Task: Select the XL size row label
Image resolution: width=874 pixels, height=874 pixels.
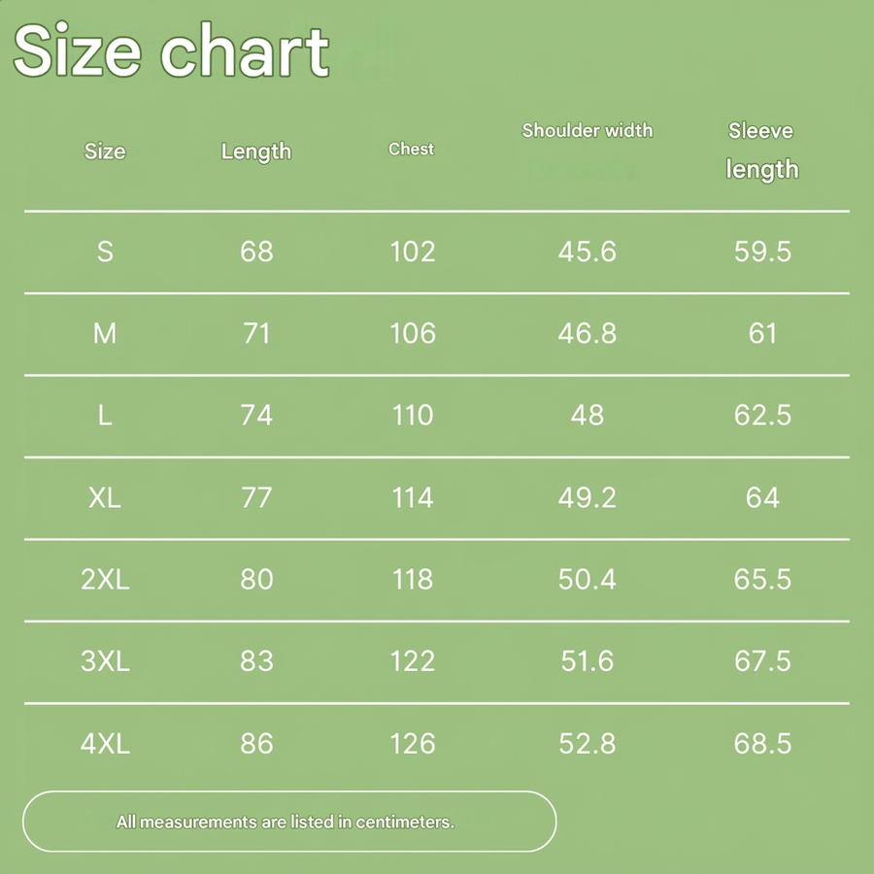Action: coord(105,497)
